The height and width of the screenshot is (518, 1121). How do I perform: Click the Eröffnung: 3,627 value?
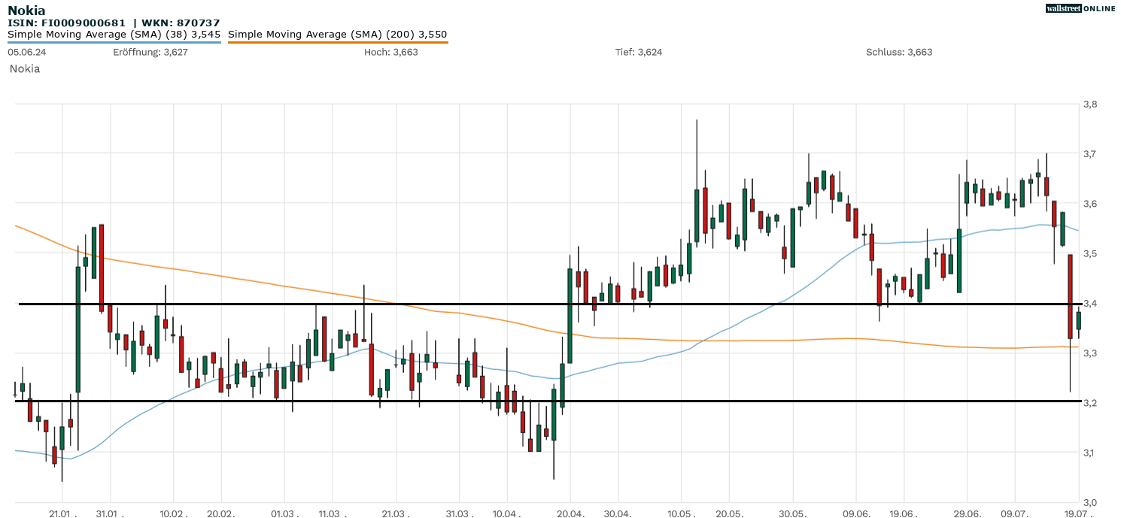(150, 52)
